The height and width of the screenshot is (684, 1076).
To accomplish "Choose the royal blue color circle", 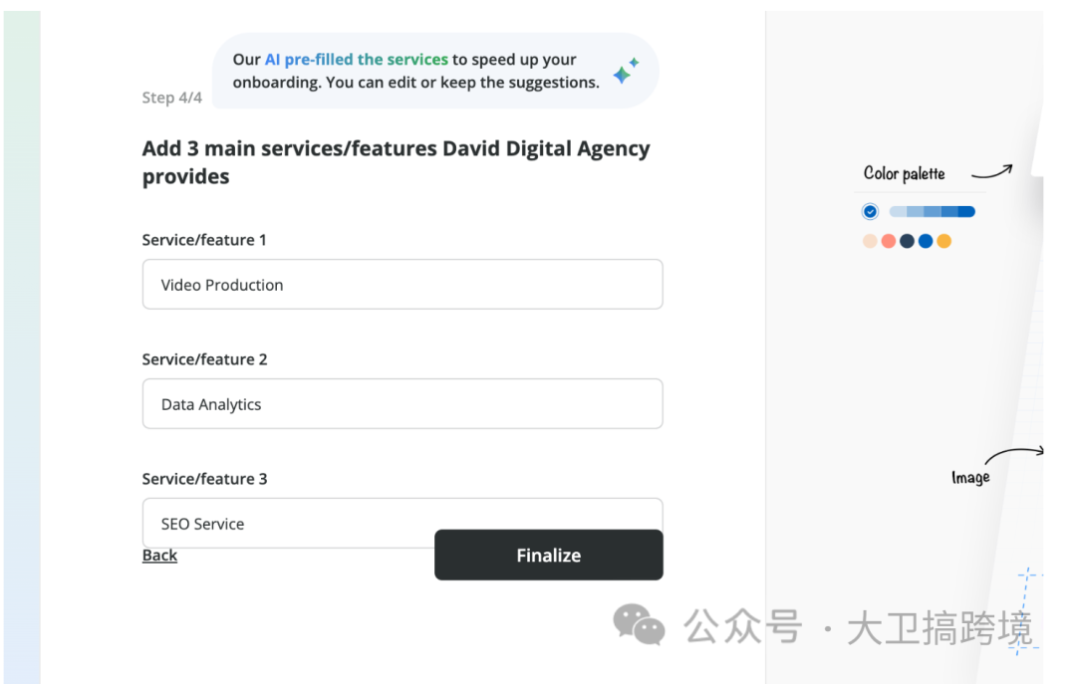I will (926, 241).
